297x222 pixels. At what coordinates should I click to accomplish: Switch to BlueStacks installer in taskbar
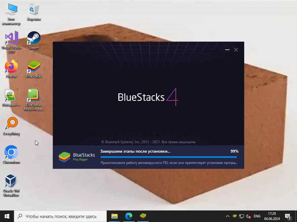pyautogui.click(x=143, y=216)
